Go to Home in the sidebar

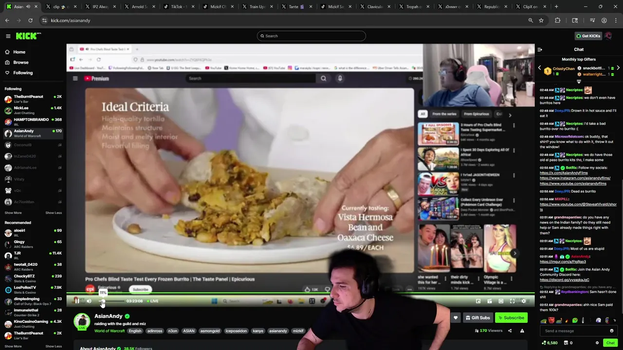click(19, 52)
